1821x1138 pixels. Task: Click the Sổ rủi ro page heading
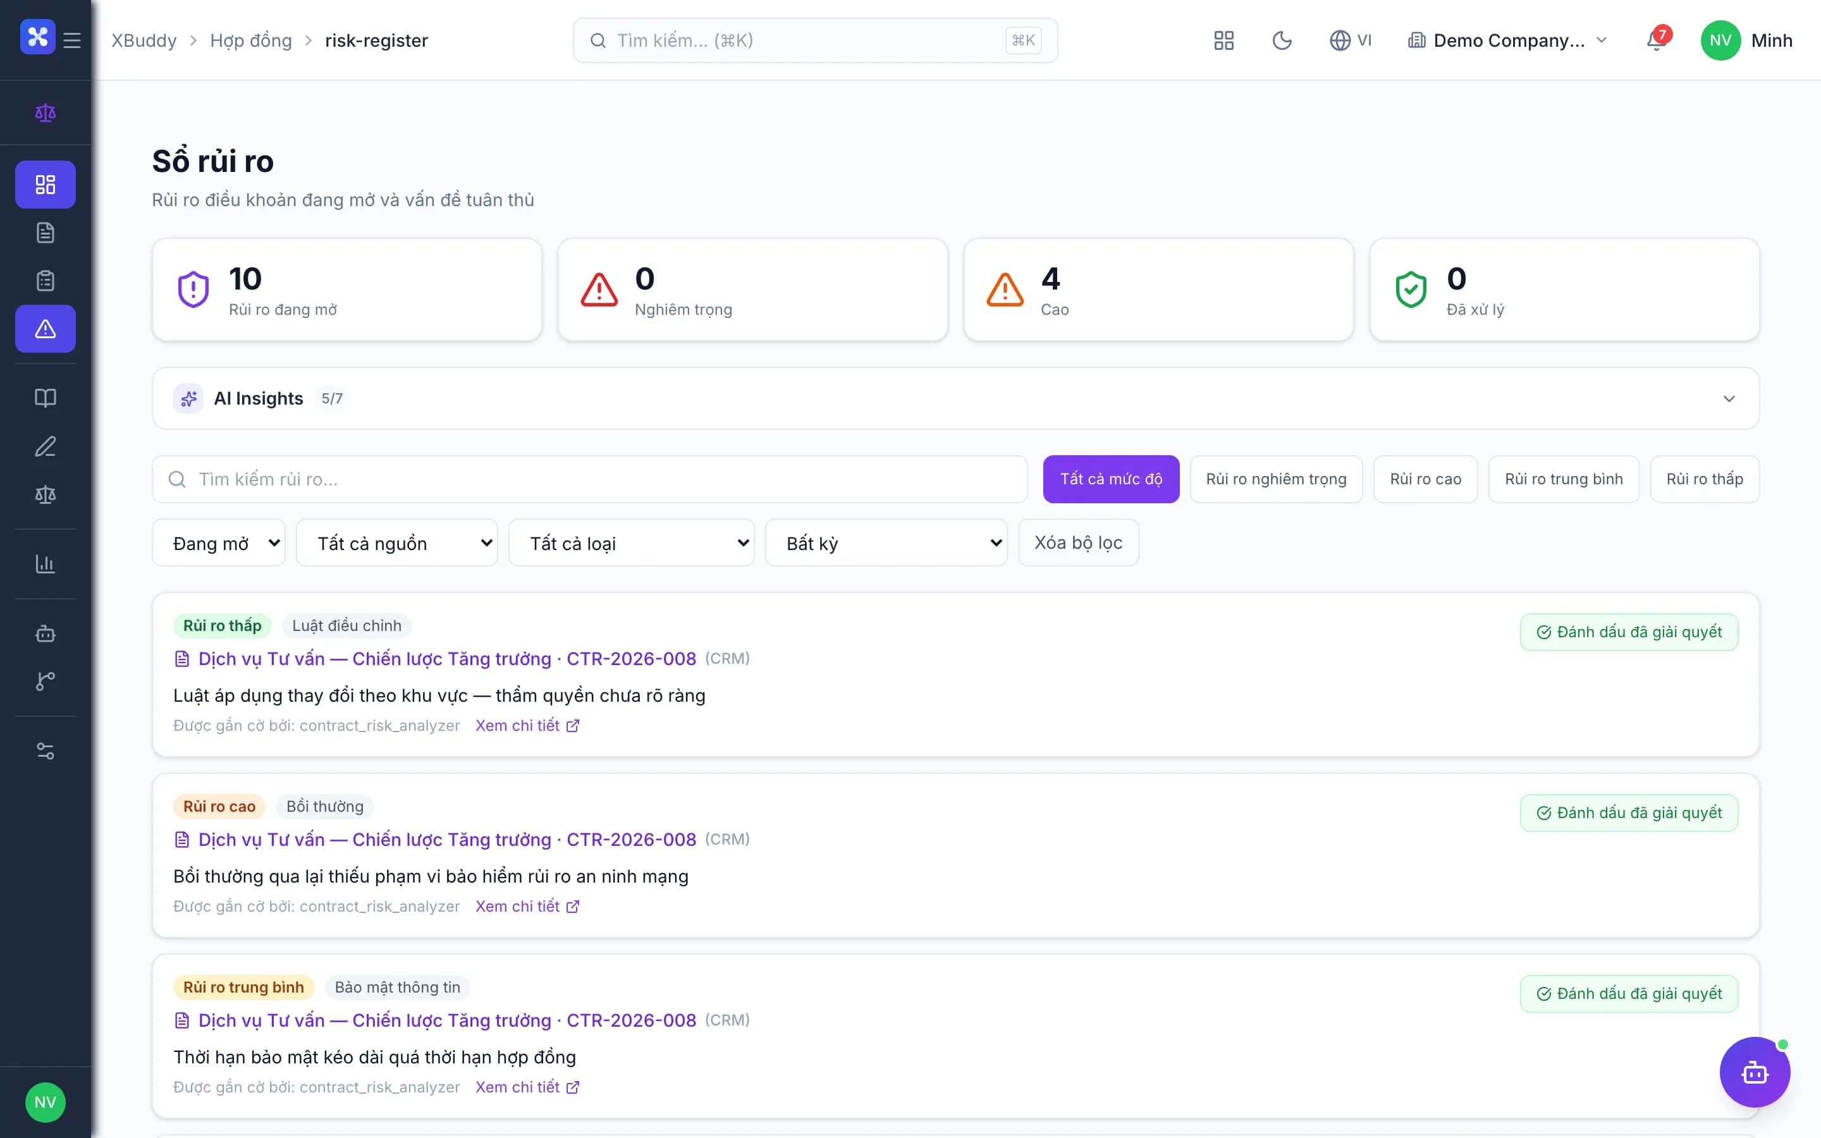pos(213,161)
